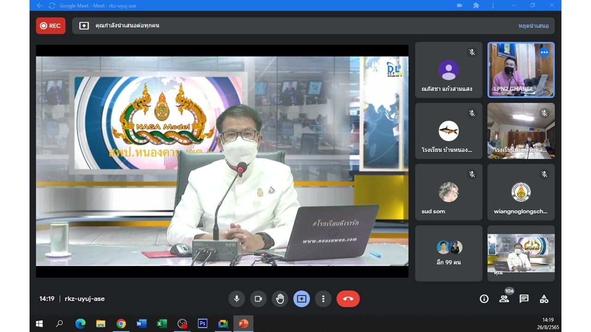Open options on LPN2 CHANEL tile
The image size is (591, 332).
click(x=544, y=52)
